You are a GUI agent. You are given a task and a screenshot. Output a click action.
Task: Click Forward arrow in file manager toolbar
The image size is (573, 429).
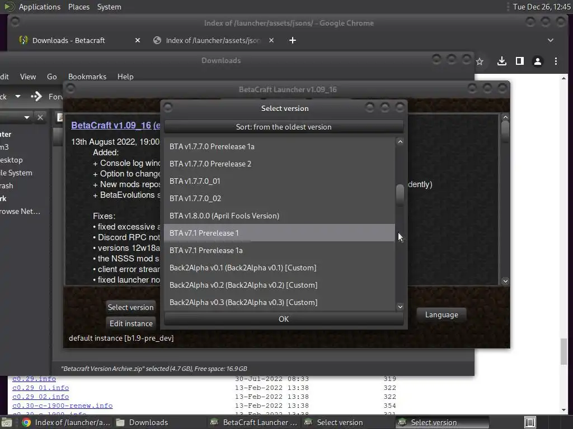[x=36, y=97]
